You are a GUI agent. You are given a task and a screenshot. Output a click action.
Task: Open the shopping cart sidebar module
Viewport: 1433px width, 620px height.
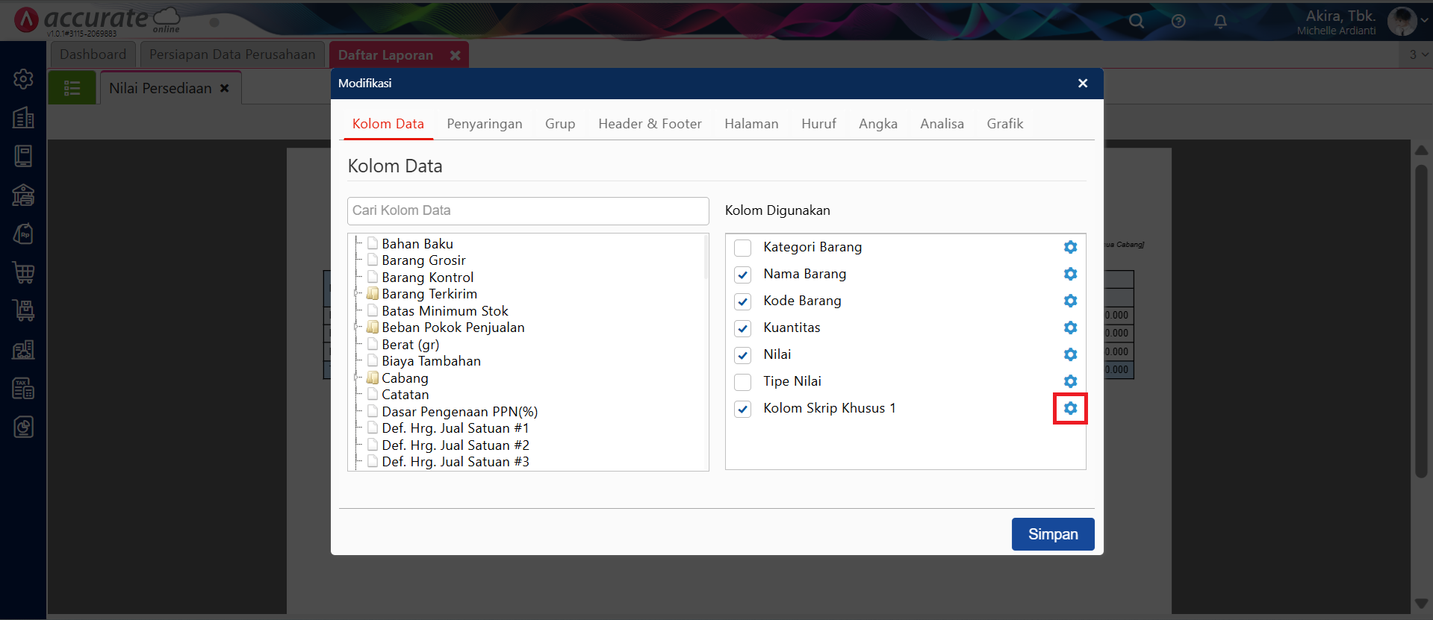click(x=23, y=272)
